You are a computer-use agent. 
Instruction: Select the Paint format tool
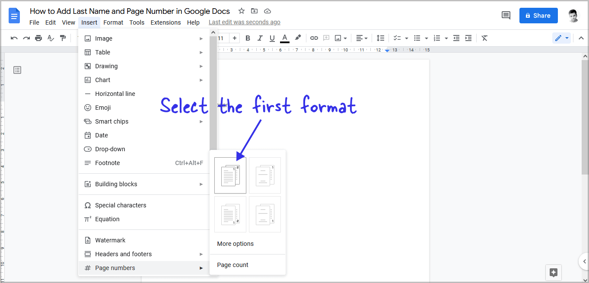63,38
